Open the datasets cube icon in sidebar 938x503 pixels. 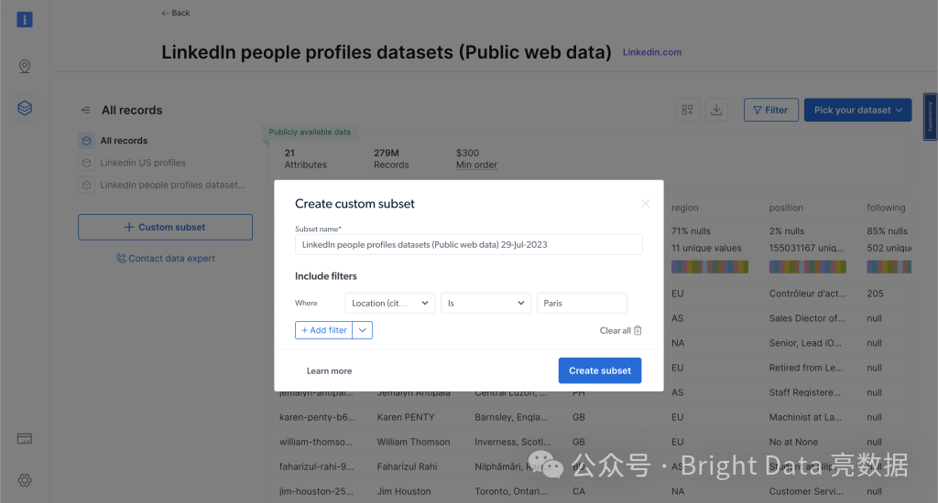[25, 108]
